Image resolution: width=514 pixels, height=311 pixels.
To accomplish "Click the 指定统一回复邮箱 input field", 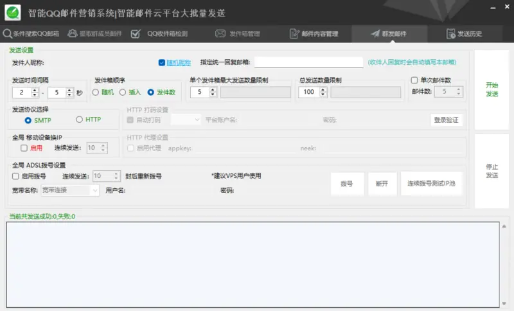I will pos(309,62).
